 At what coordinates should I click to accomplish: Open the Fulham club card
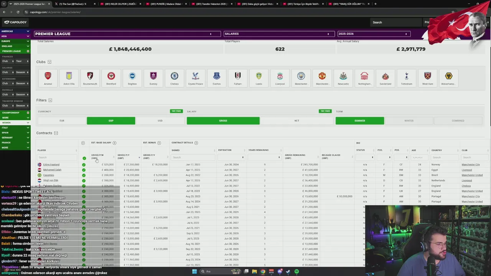click(237, 78)
